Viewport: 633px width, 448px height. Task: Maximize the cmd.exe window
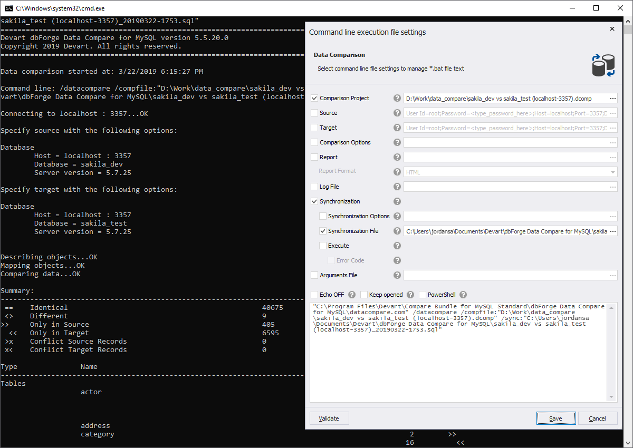(x=596, y=8)
